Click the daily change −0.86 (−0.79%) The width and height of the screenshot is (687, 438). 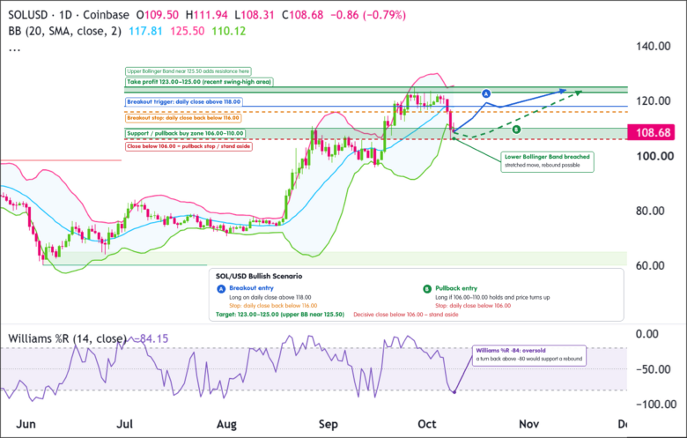click(368, 15)
